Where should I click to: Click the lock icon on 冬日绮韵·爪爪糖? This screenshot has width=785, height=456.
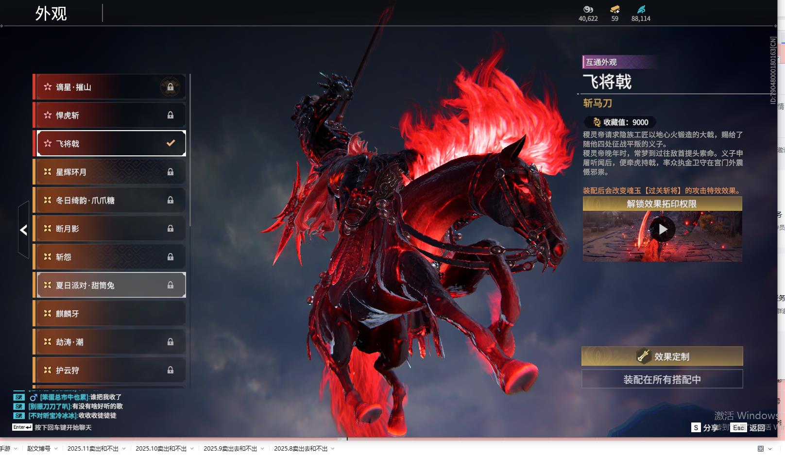(x=171, y=200)
